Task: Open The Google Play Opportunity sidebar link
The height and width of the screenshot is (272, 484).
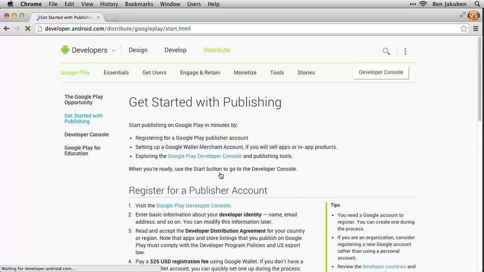Action: 84,99
